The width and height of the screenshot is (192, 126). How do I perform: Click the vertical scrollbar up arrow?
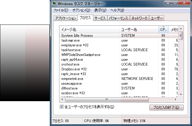(181, 29)
